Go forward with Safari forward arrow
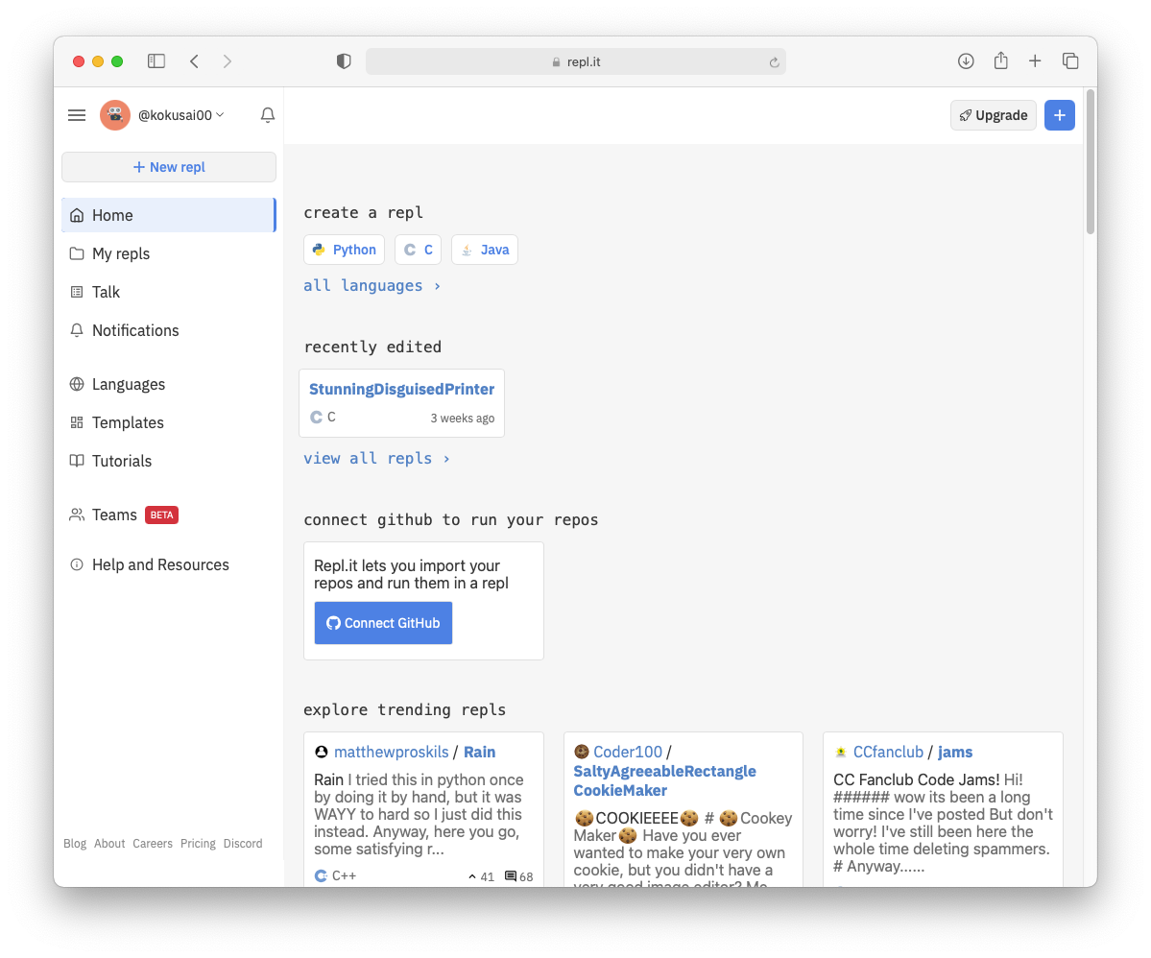Image resolution: width=1151 pixels, height=958 pixels. pyautogui.click(x=227, y=60)
